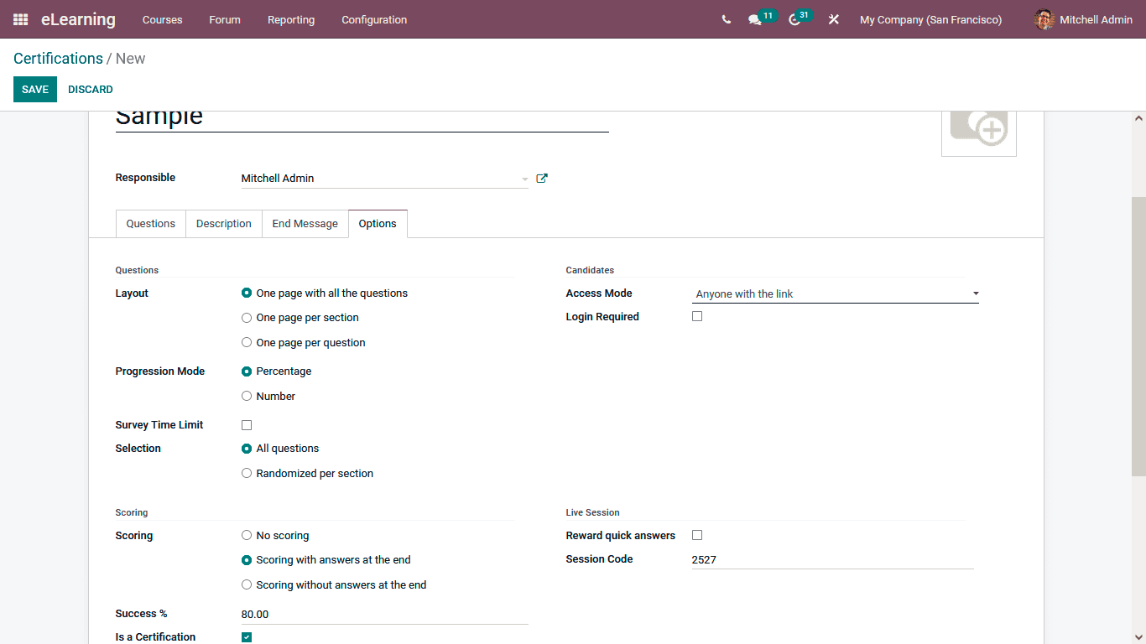Enable the Login Required checkbox
The height and width of the screenshot is (644, 1146).
(x=697, y=316)
